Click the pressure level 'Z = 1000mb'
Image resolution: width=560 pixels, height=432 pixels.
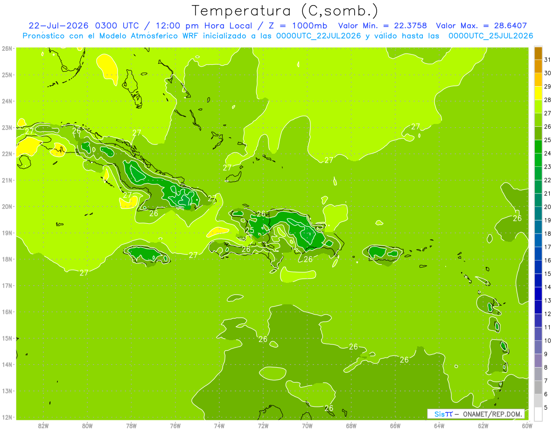[296, 26]
